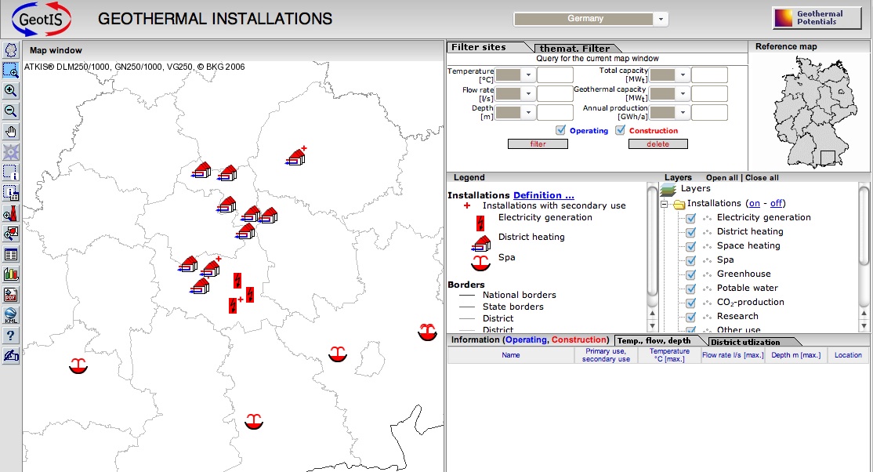Uncheck the Operating filter checkbox
Viewport: 873px width, 472px height.
(559, 130)
